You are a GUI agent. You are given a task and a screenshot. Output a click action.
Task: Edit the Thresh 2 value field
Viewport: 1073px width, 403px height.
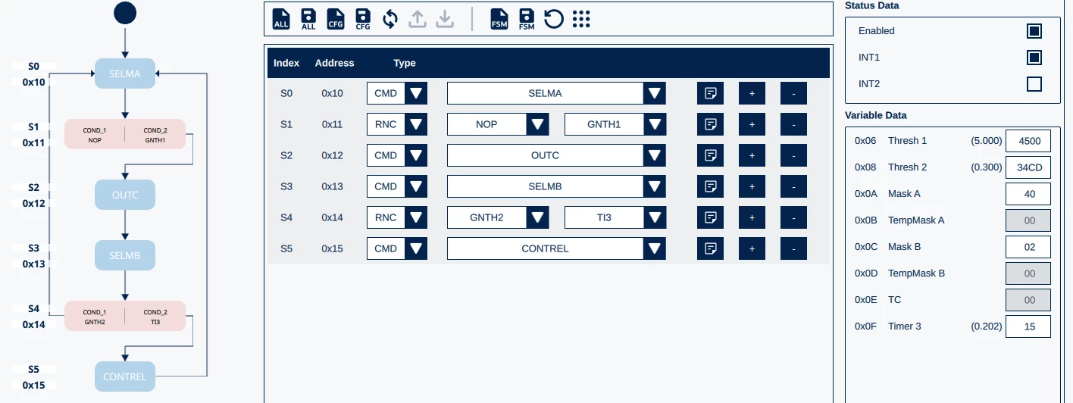click(1028, 167)
